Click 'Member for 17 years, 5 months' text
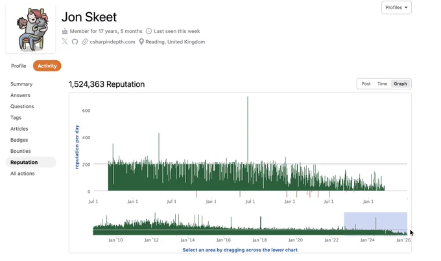441x261 pixels. click(x=106, y=31)
